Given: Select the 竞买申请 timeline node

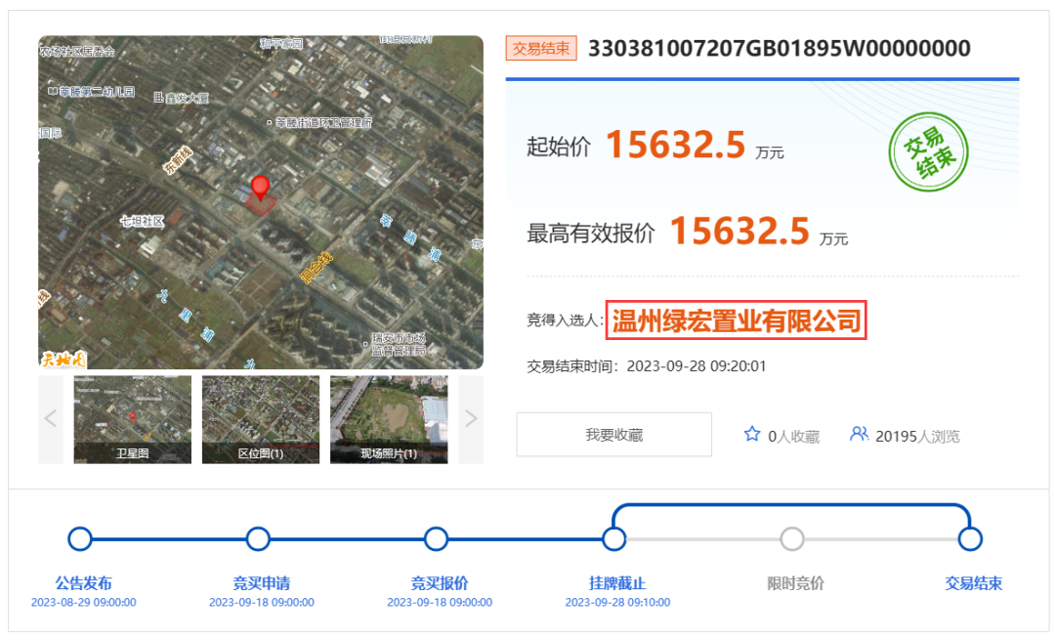Looking at the screenshot, I should [x=258, y=539].
